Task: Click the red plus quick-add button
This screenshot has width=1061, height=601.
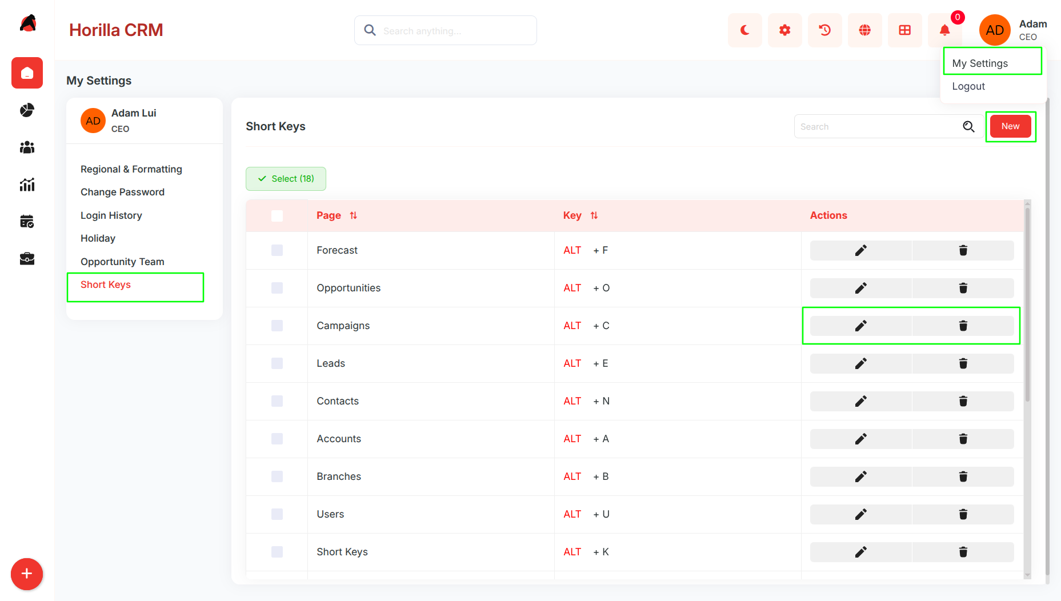Action: [x=27, y=574]
